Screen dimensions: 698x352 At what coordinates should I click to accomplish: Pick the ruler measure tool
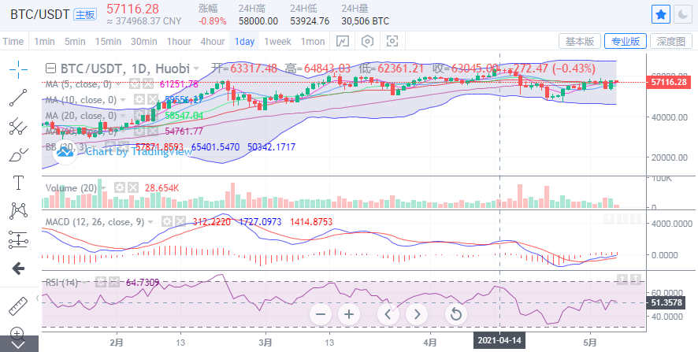pos(19,304)
